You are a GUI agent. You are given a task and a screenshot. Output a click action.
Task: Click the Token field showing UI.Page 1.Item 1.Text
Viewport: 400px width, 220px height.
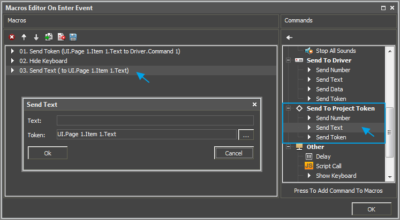click(147, 134)
